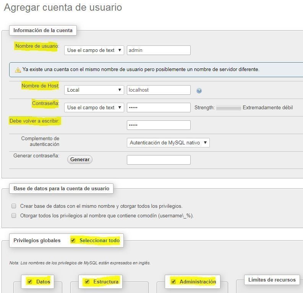Viewport: 303px width, 293px height.
Task: Enable Crear base de datos con mismo nombre
Action: [14, 206]
